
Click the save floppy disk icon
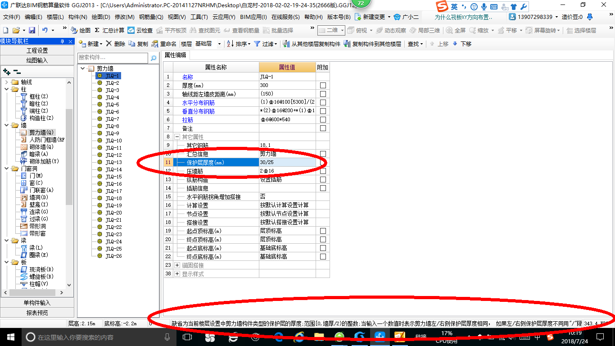pyautogui.click(x=32, y=30)
